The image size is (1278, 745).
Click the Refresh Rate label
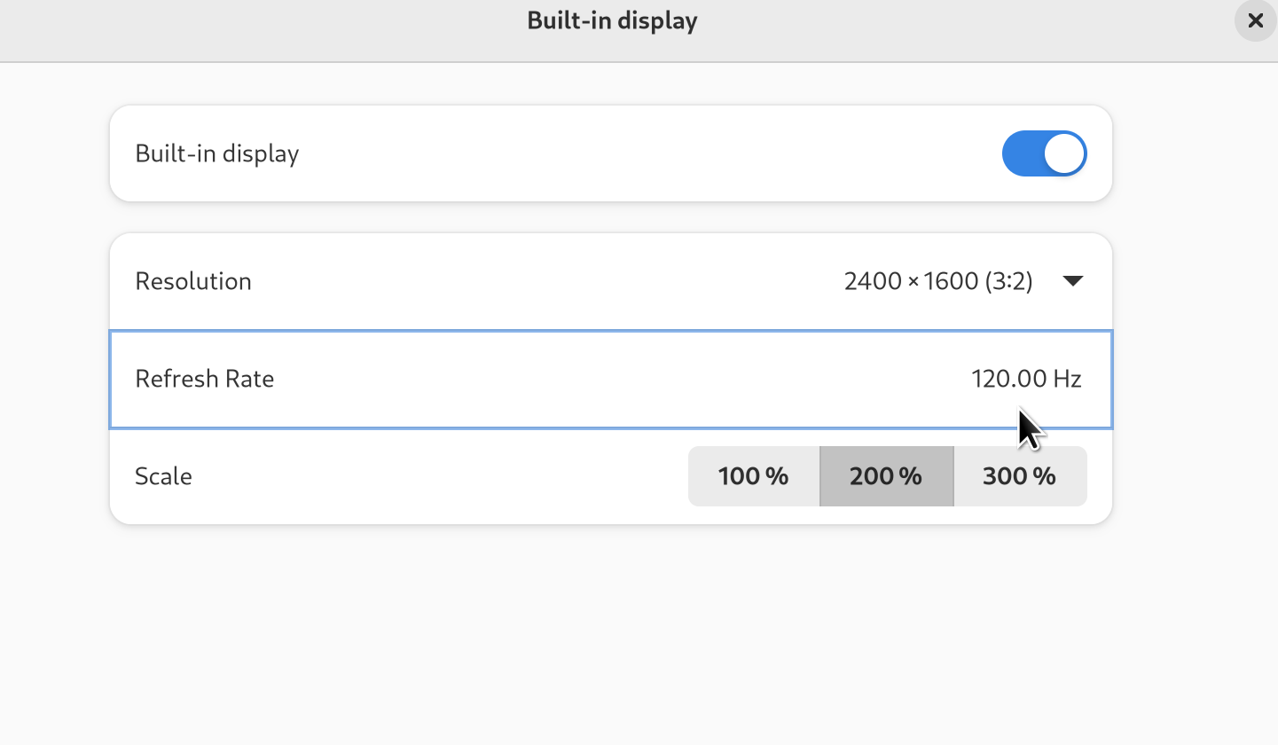[205, 379]
